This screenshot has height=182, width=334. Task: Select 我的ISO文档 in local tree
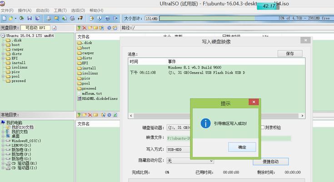22,127
